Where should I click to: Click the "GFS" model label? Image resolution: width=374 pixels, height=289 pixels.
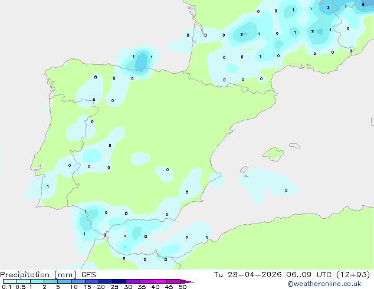tap(88, 275)
